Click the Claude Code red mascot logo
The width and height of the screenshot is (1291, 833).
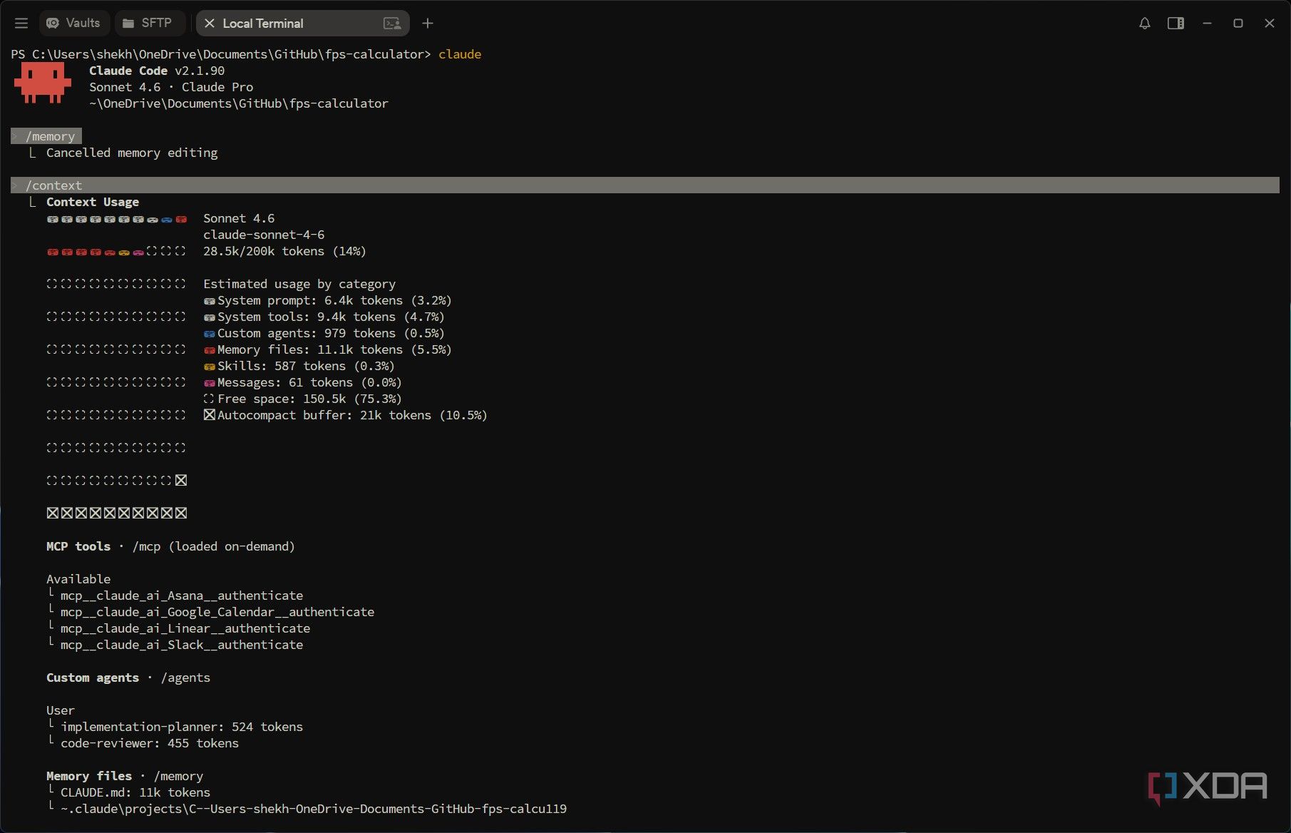pyautogui.click(x=43, y=82)
